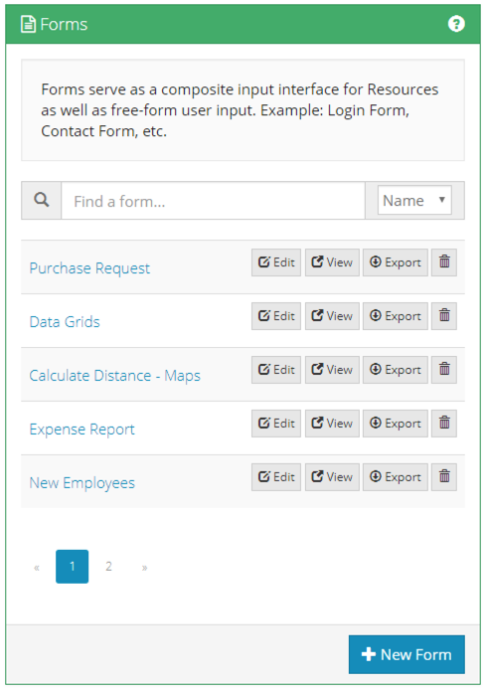View the Calculate Distance - Maps form

pos(332,370)
